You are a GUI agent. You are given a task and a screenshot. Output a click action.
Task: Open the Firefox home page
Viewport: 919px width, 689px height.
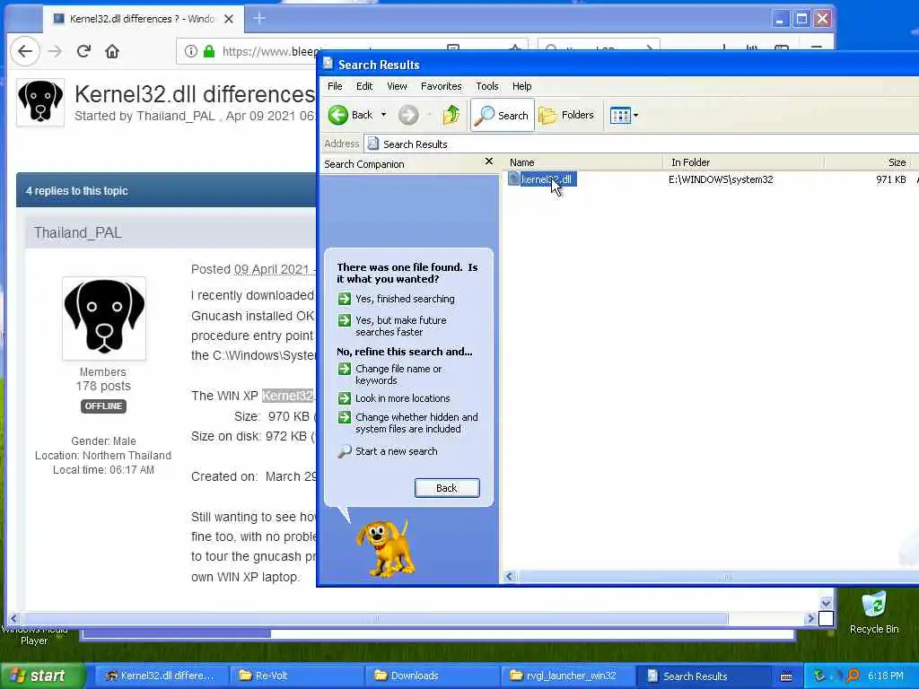tap(112, 51)
